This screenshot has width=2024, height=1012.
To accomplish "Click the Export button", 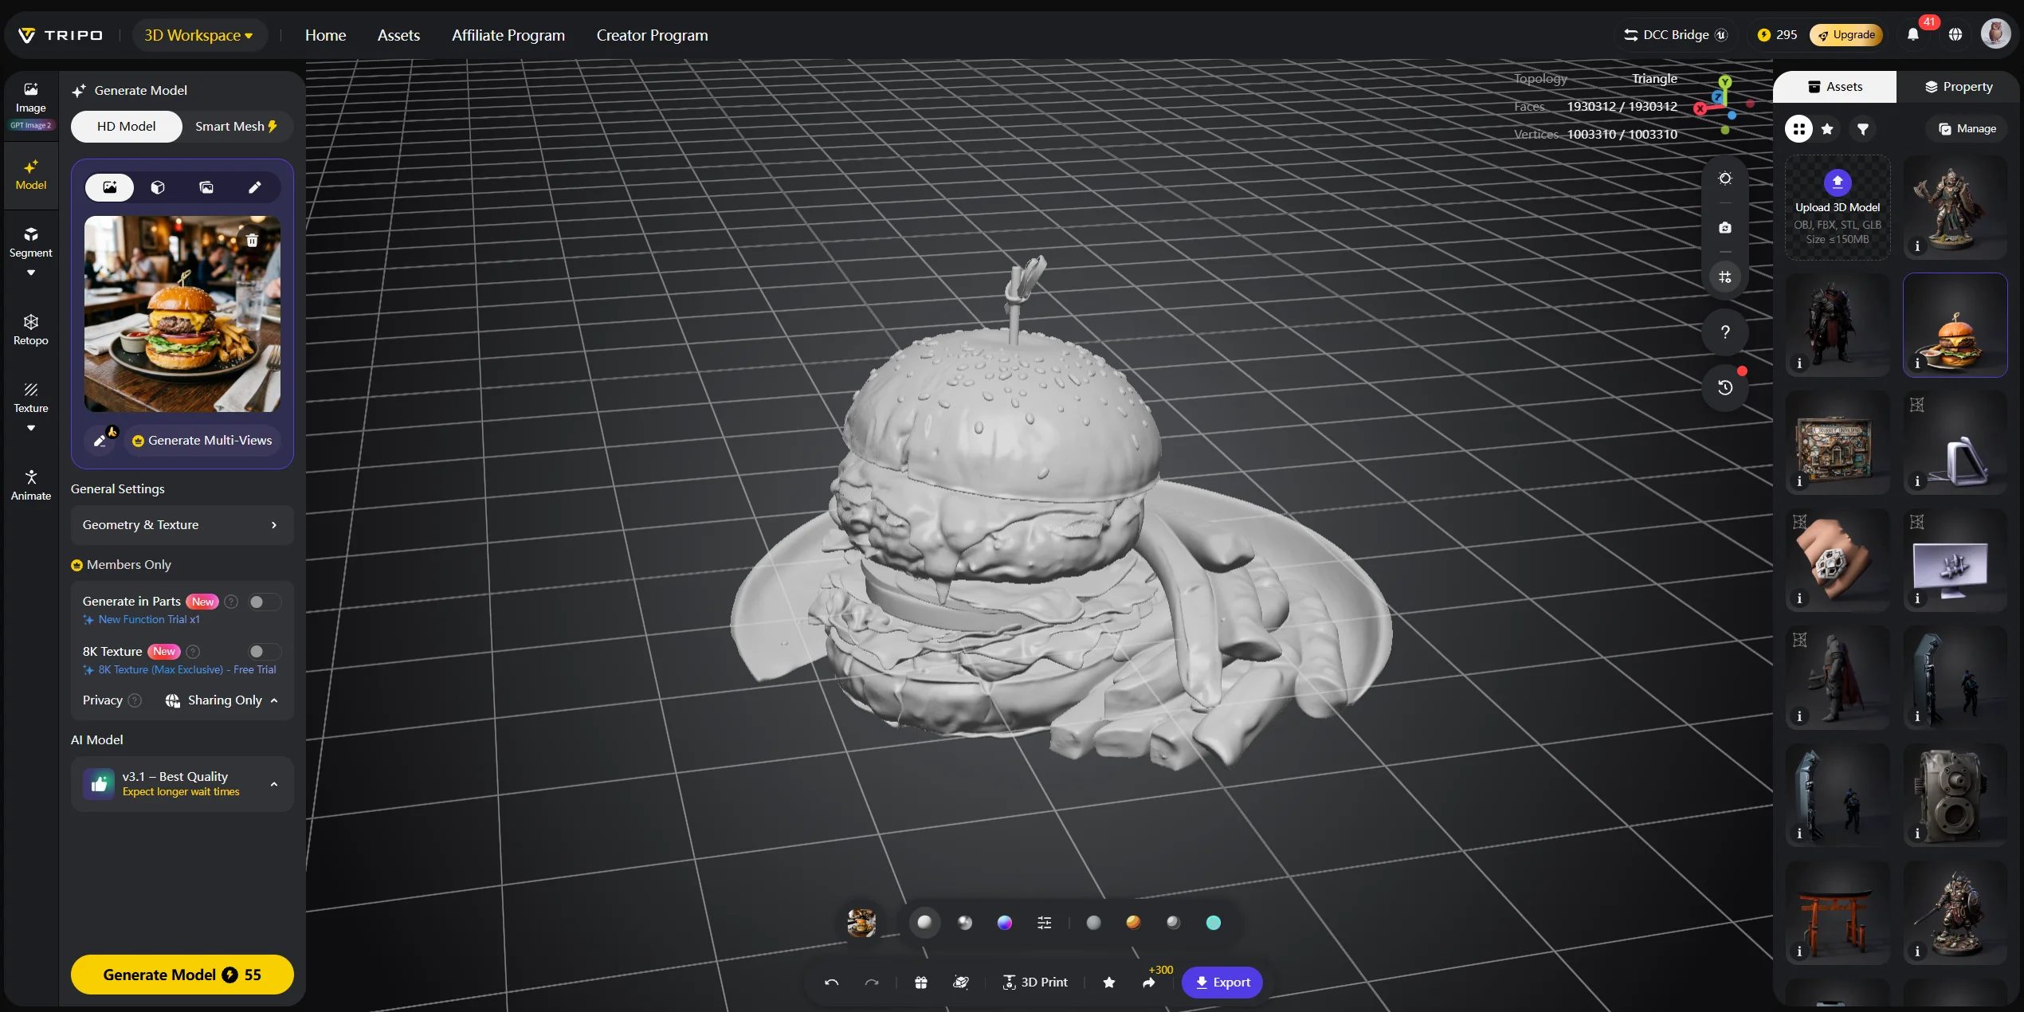I will coord(1222,983).
